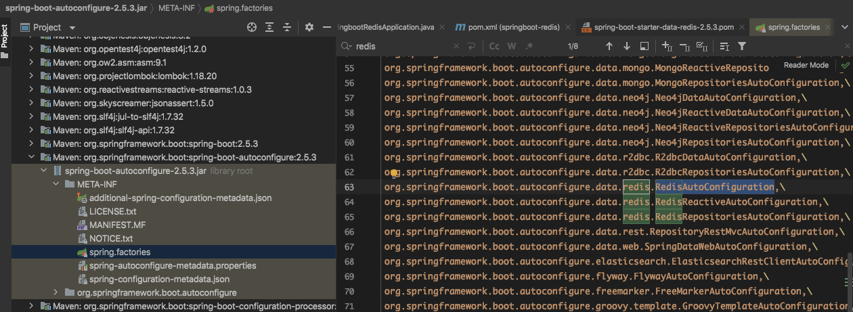Add selection for next occurrence
This screenshot has width=853, height=312.
pyautogui.click(x=667, y=46)
